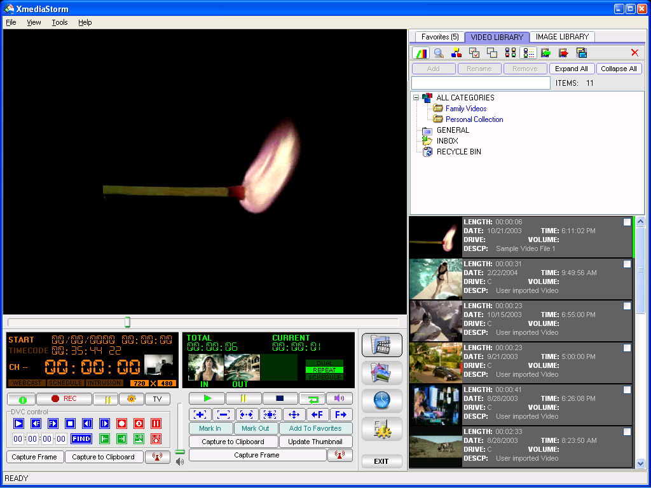Tick the checkbox for the 00:02:33 video

click(627, 432)
